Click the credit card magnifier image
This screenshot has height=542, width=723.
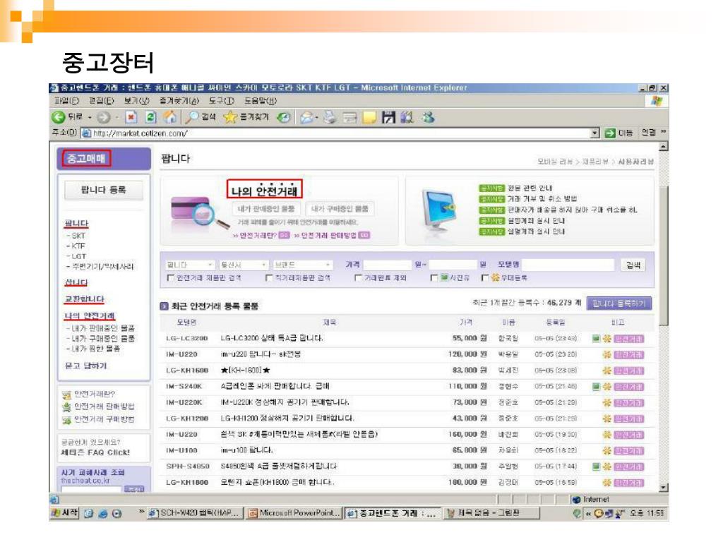click(198, 212)
